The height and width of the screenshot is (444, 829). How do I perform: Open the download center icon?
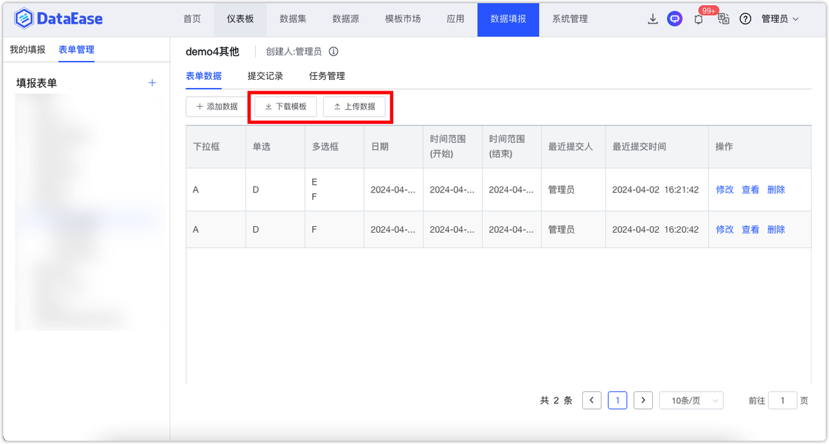tap(652, 19)
